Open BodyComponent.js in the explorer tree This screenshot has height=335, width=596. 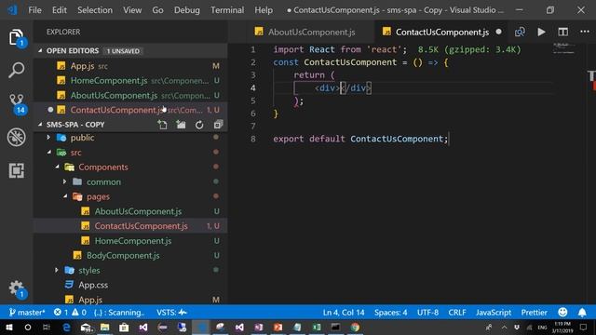pyautogui.click(x=130, y=255)
